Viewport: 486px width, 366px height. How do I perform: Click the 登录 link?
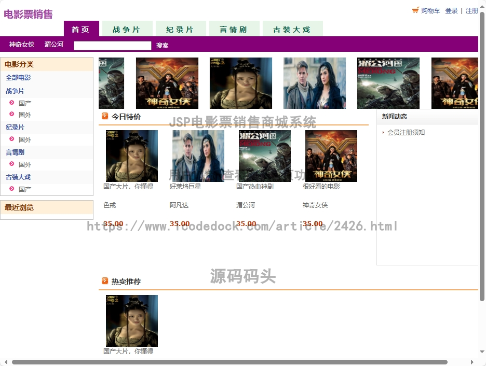[451, 11]
